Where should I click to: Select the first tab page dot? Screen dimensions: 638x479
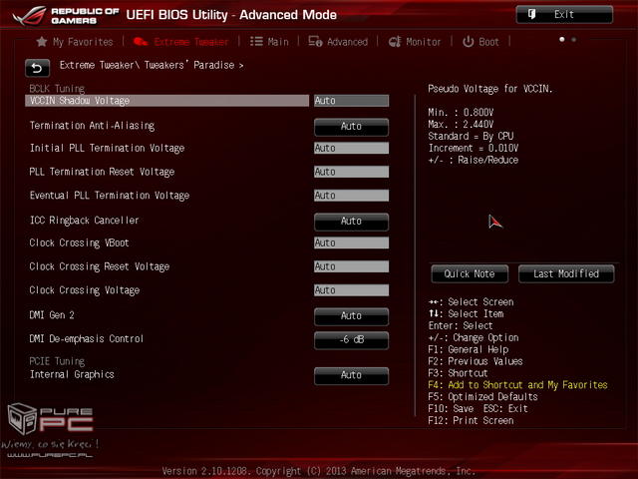562,40
